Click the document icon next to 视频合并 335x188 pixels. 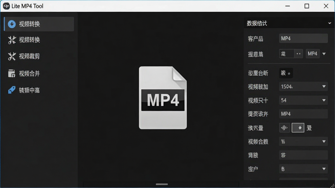click(11, 73)
